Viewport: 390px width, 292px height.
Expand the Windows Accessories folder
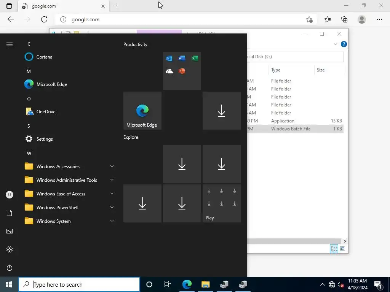(x=70, y=167)
